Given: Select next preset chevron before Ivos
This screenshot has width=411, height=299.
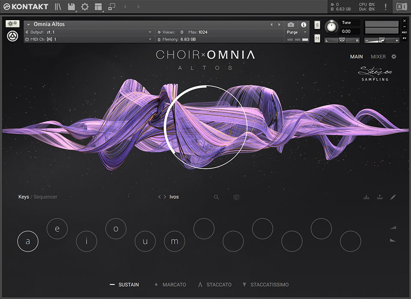Looking at the screenshot, I should point(165,197).
